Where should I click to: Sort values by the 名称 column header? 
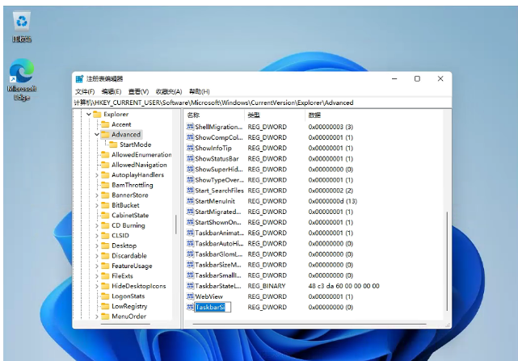(194, 115)
